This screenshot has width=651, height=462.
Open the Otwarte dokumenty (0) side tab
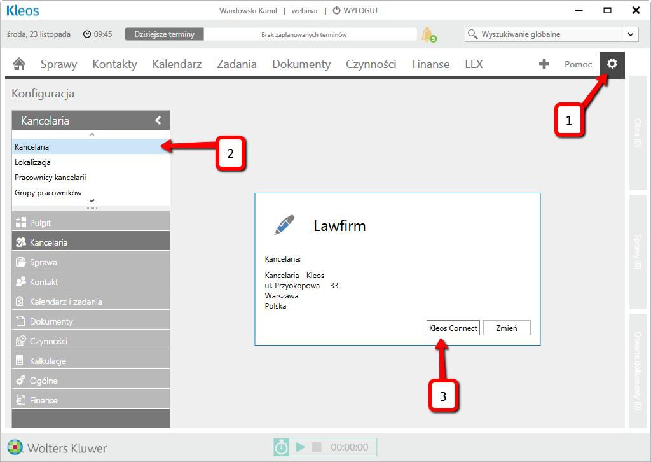[x=638, y=371]
